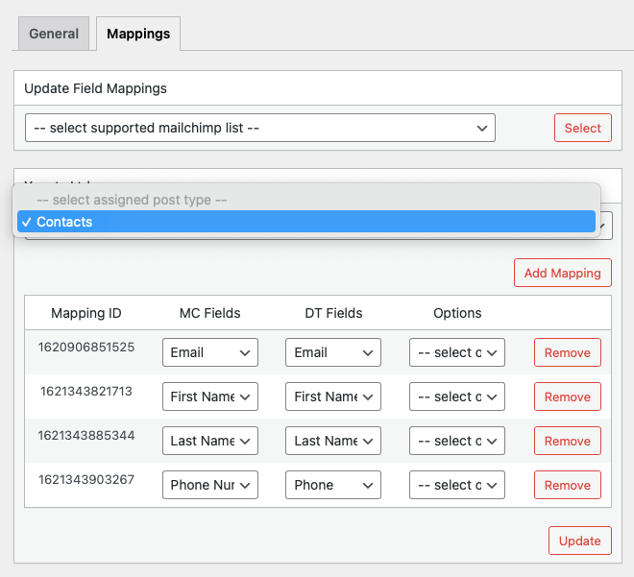Open the Mappings tab
Screen dimensions: 634x577
(138, 34)
